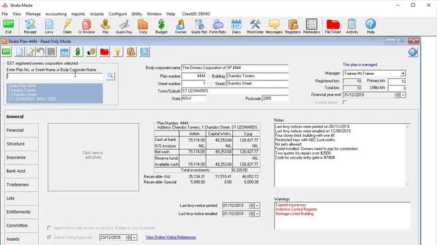437x245 pixels.
Task: Click the envelope email icon in plan toolbar
Action: [x=145, y=52]
